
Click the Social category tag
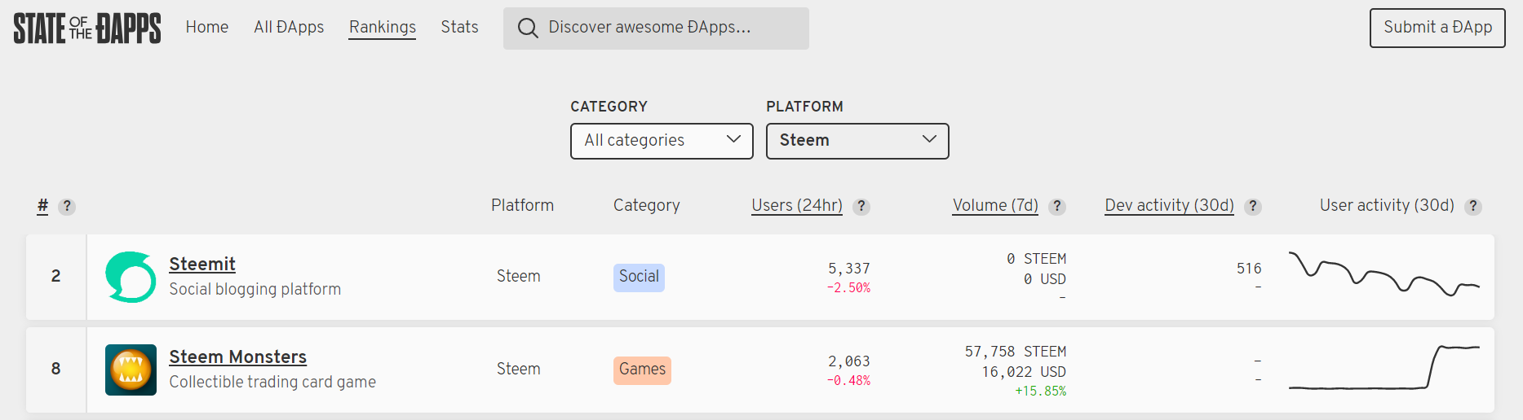point(639,277)
